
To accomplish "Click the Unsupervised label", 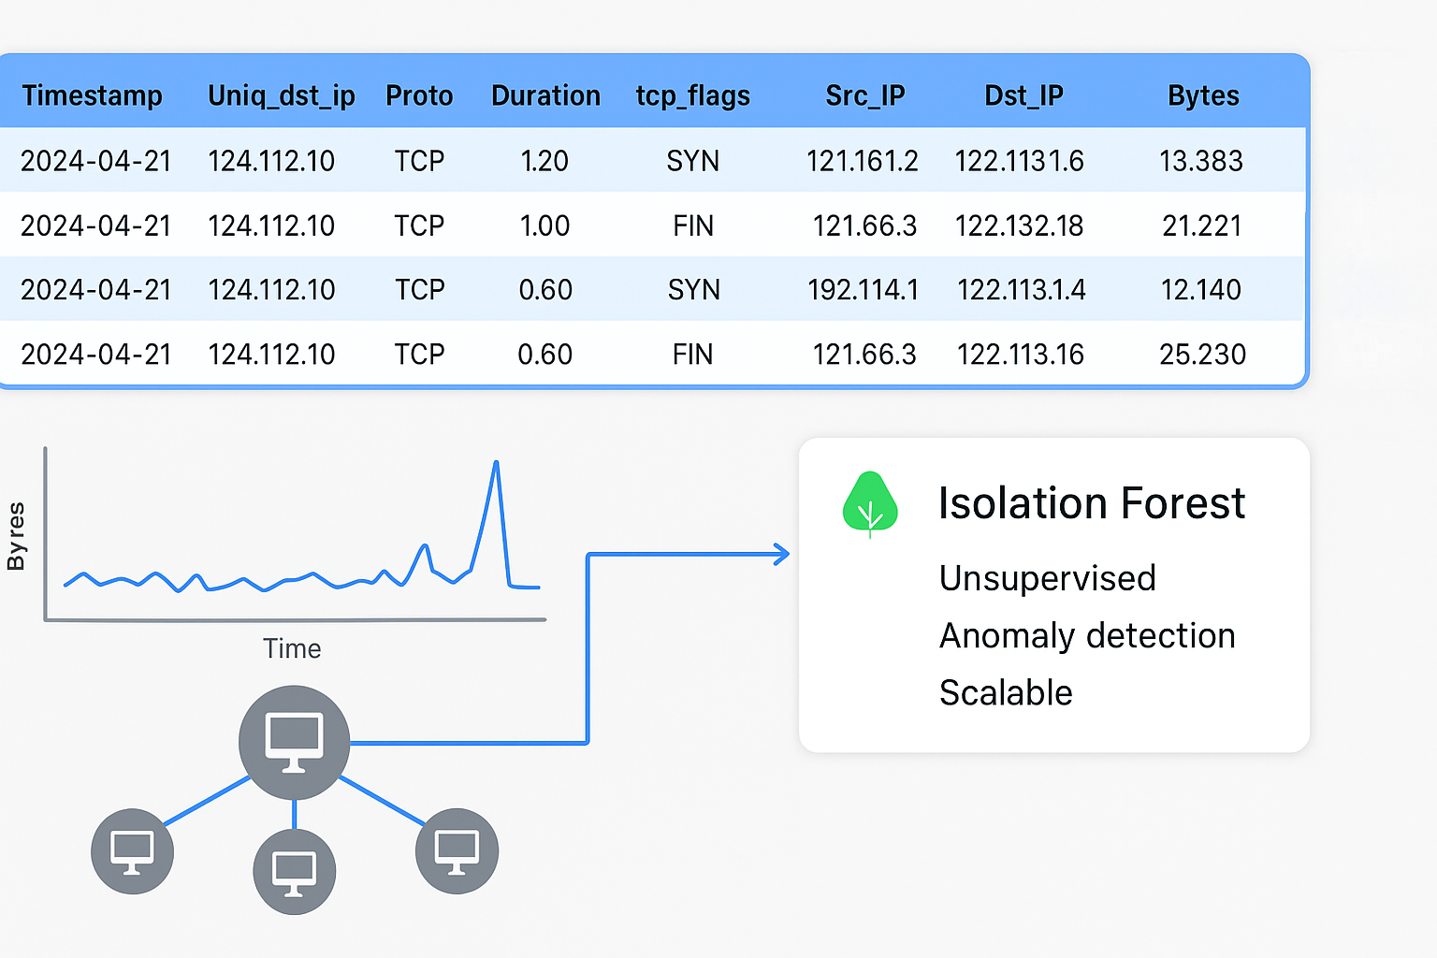I will 1047,578.
